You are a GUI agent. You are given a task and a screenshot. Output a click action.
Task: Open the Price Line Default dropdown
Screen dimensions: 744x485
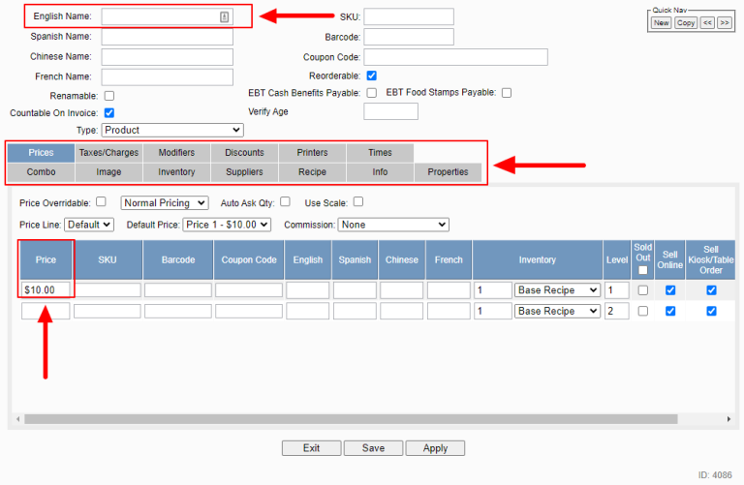(x=89, y=225)
